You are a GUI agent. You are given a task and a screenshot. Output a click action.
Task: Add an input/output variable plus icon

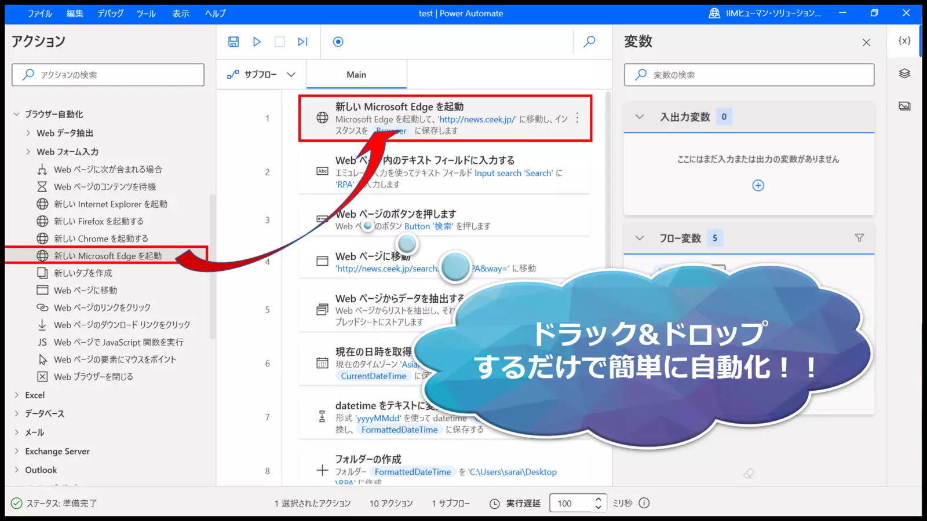click(758, 185)
